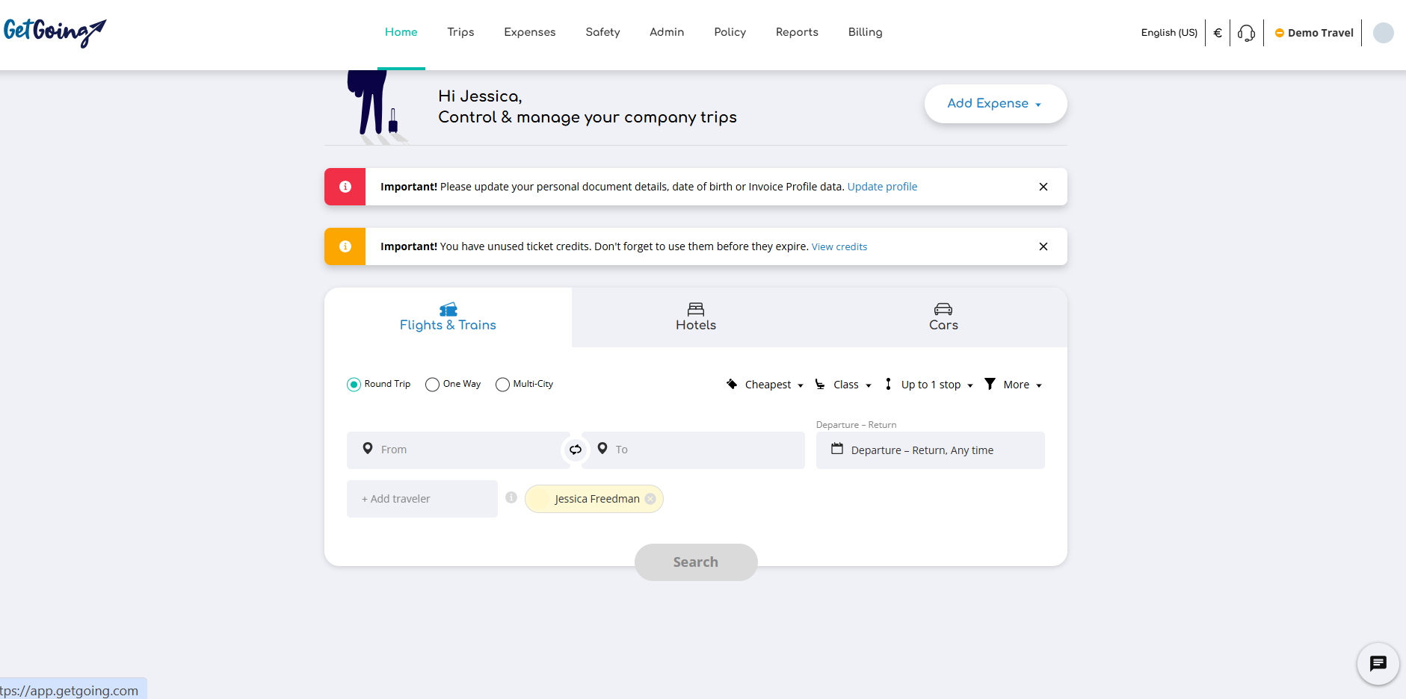
Task: Go to the Home menu
Action: click(x=401, y=32)
